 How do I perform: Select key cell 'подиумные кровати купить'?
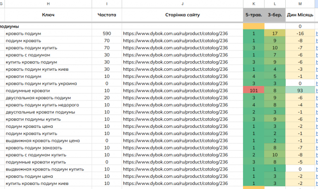point(48,162)
